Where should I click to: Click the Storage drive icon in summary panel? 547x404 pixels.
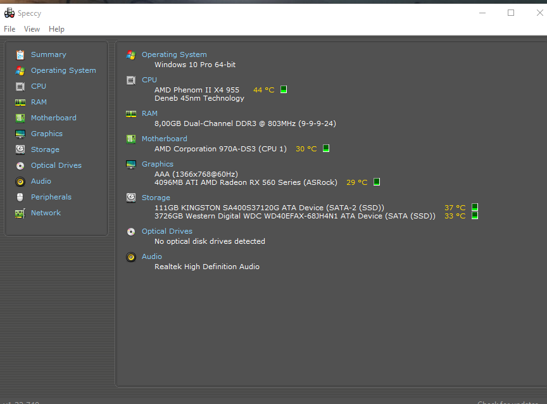click(131, 198)
